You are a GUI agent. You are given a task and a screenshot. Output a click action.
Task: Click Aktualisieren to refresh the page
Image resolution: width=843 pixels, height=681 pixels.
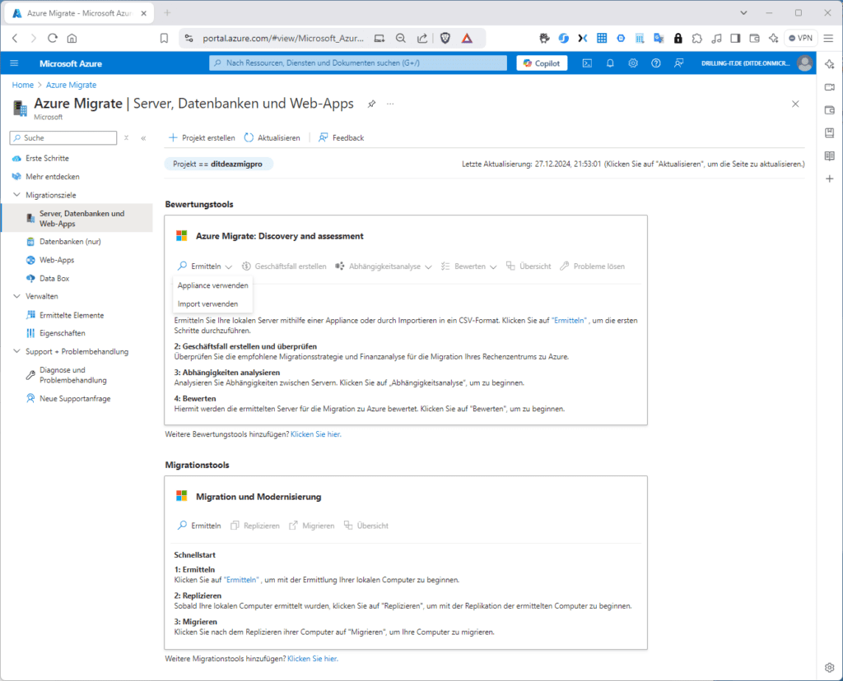272,138
